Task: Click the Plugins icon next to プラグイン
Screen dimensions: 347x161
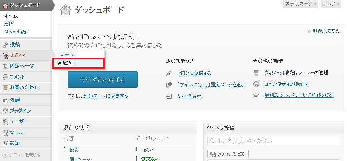Action: click(5, 111)
